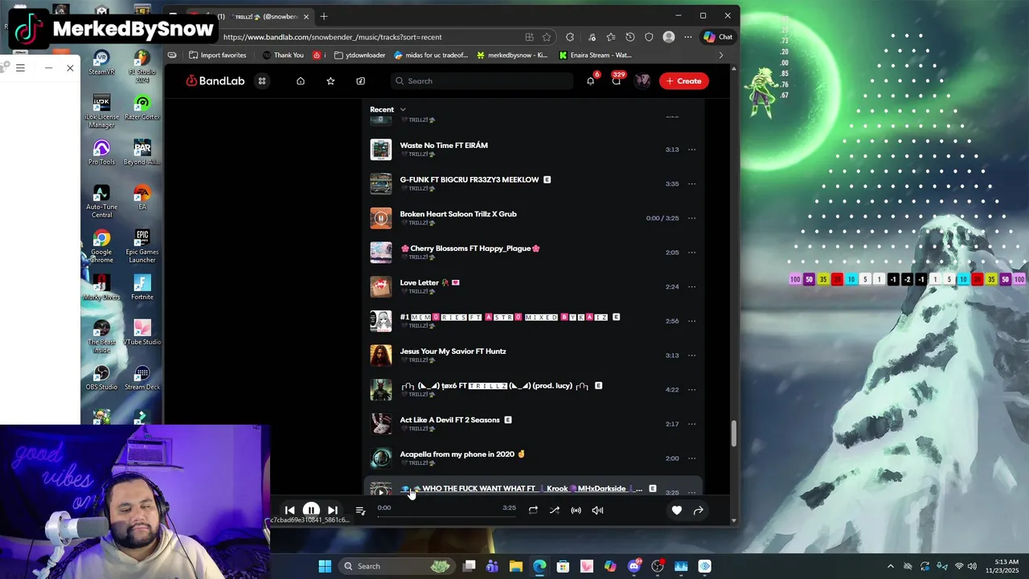Open options for Waste No Time track
1029x579 pixels.
click(691, 150)
